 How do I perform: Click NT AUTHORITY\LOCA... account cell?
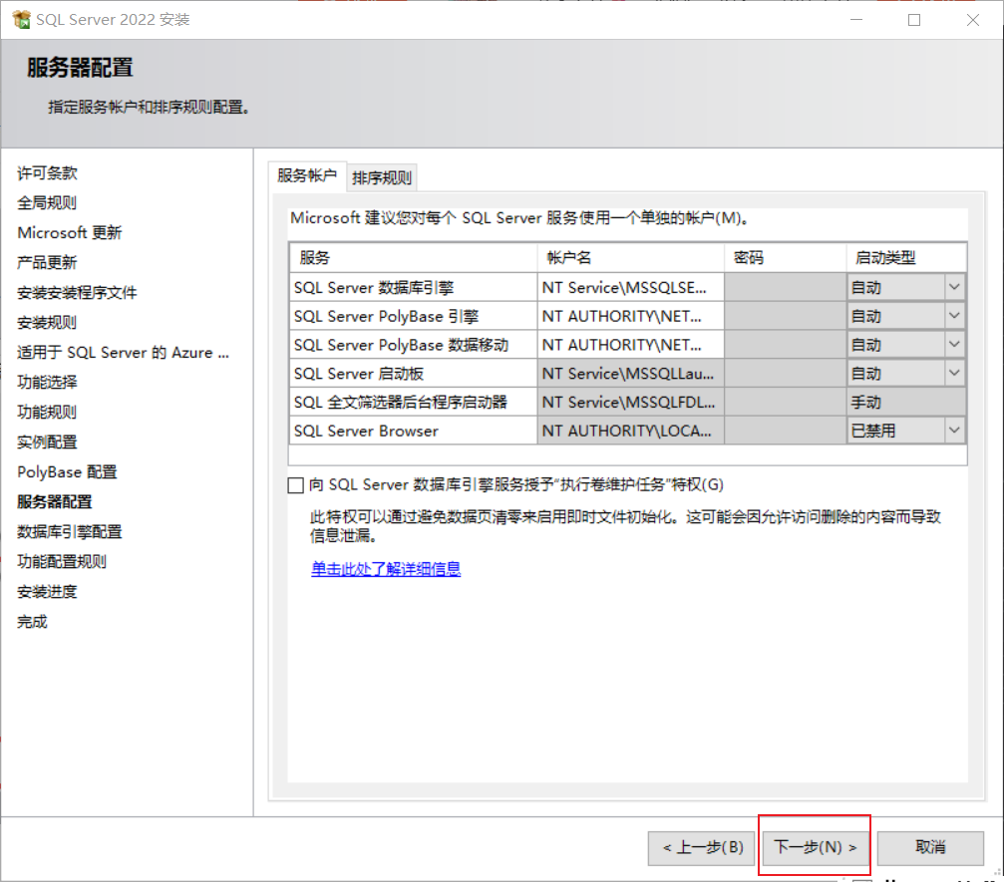[x=631, y=431]
